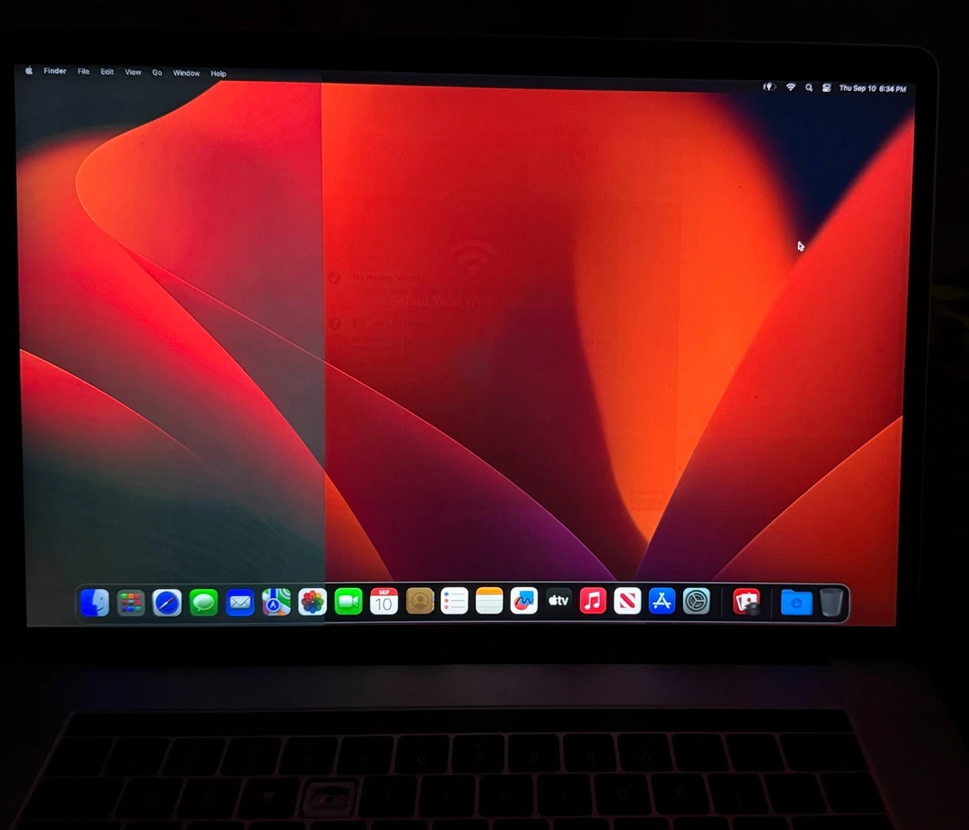This screenshot has height=830, width=969.
Task: Open the Edit menu
Action: (107, 72)
